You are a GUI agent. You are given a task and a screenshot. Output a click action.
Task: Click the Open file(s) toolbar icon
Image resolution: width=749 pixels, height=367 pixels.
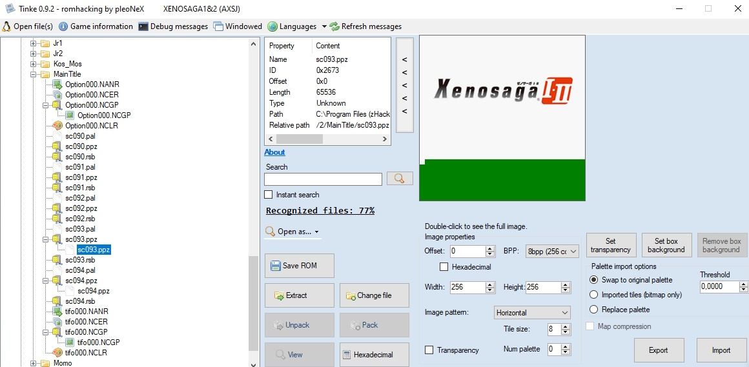(x=6, y=26)
